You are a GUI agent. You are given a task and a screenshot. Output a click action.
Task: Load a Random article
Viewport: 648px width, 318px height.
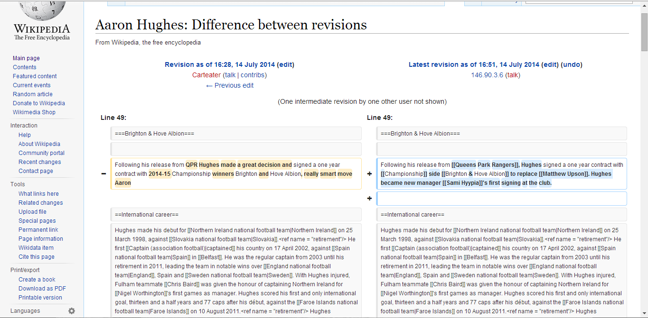pos(32,94)
